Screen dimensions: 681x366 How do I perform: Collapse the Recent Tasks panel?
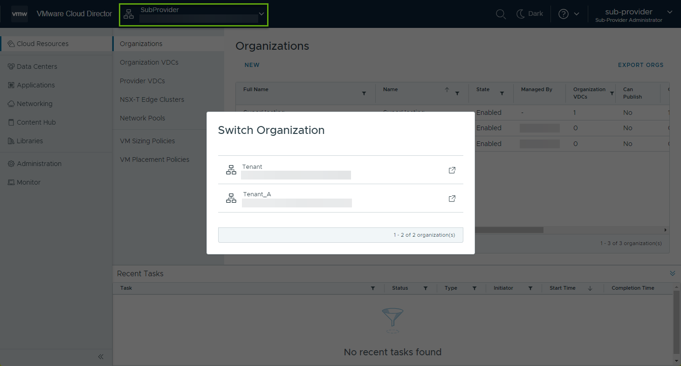tap(672, 273)
